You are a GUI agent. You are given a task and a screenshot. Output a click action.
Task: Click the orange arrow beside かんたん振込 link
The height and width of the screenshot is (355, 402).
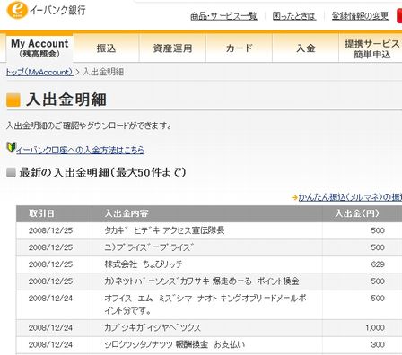coord(294,197)
